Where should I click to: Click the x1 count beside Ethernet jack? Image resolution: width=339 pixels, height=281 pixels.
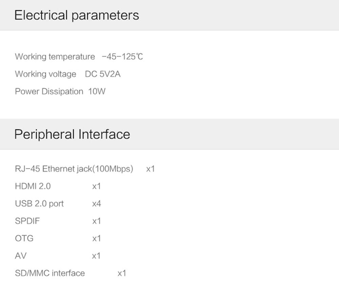coord(151,169)
